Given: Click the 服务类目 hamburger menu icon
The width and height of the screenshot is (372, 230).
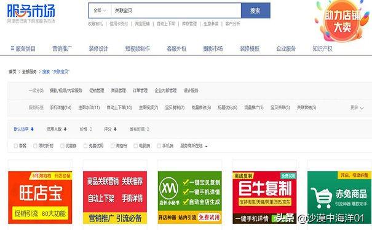Looking at the screenshot, I should pyautogui.click(x=12, y=48).
